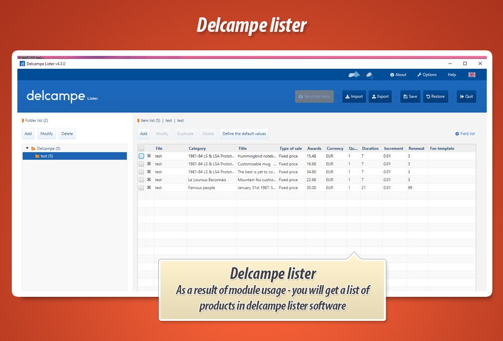The width and height of the screenshot is (503, 341).
Task: Click the Export button
Action: coord(380,97)
